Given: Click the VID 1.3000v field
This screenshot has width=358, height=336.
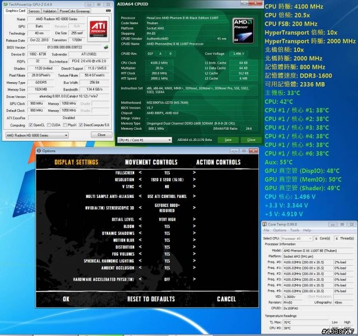Looking at the screenshot, I should [293, 297].
